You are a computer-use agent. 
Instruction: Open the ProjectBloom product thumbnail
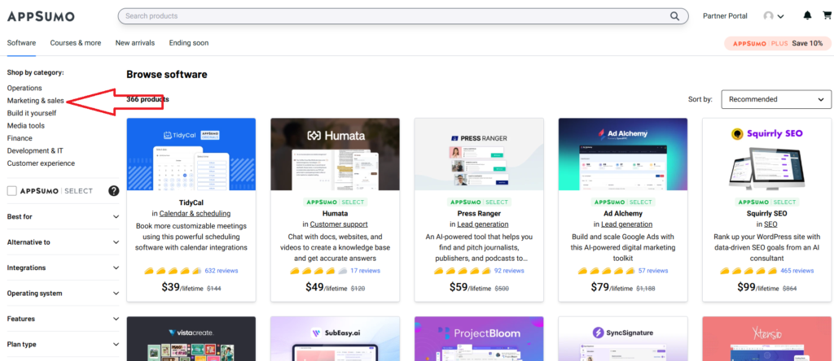click(x=479, y=339)
